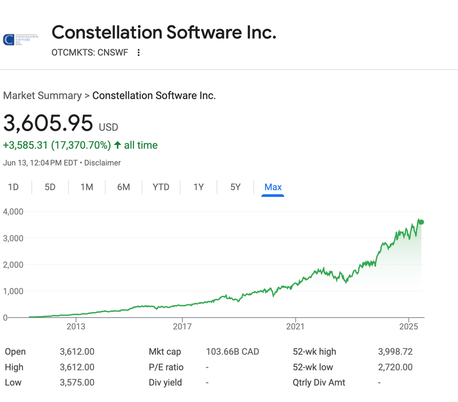Click the 2013 marker on chart axis

click(76, 327)
